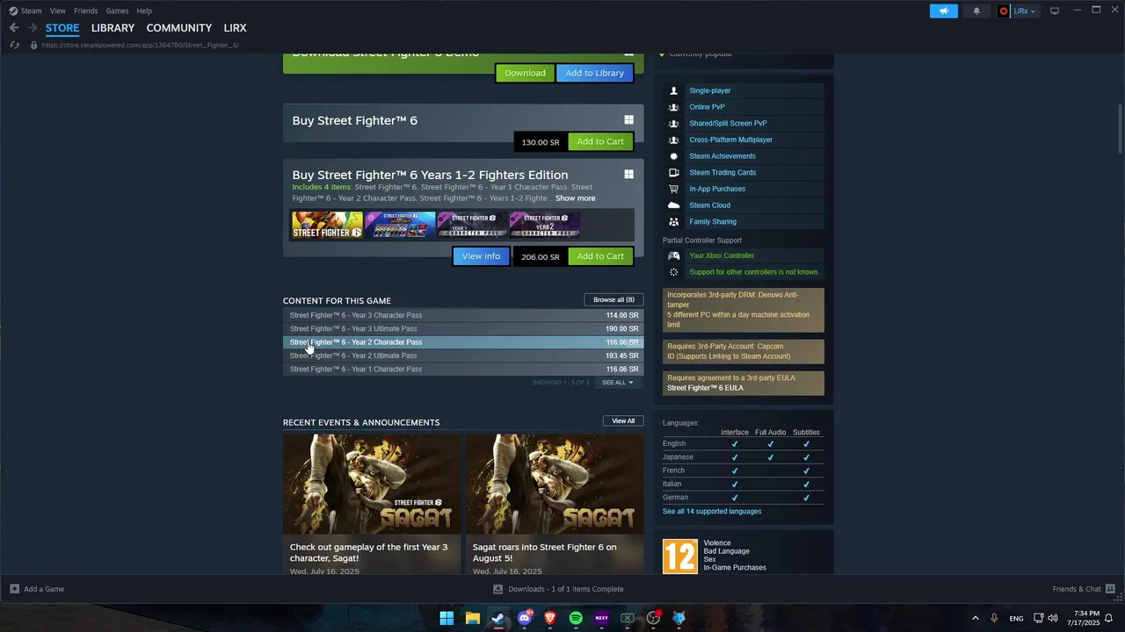Open Spotify from the taskbar

[576, 618]
